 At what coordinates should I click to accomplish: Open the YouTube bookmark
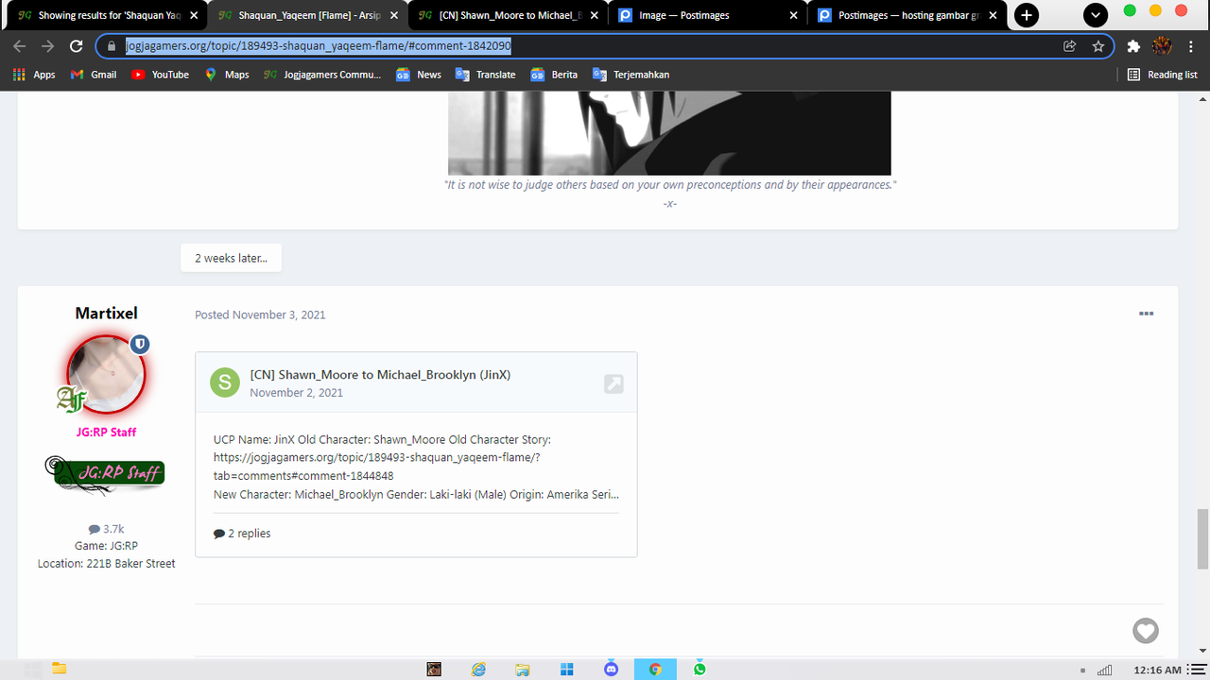(x=161, y=75)
